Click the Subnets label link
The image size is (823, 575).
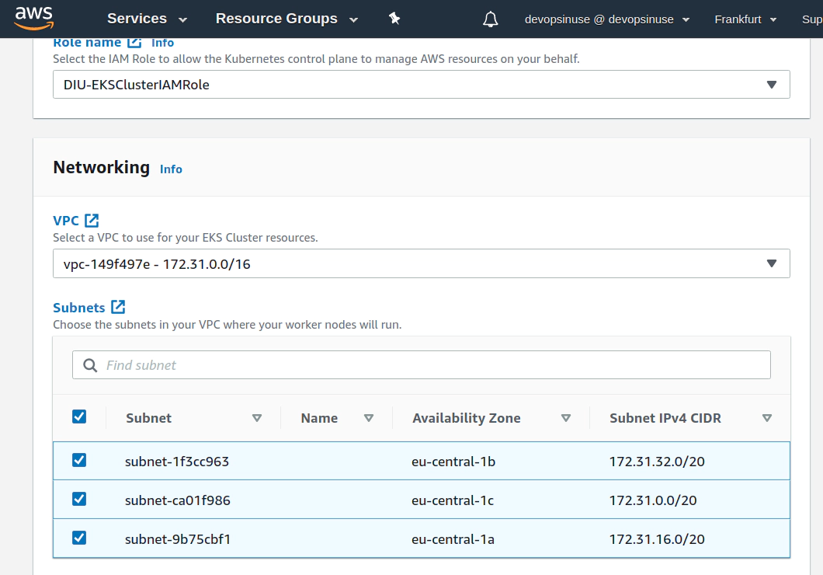(79, 308)
